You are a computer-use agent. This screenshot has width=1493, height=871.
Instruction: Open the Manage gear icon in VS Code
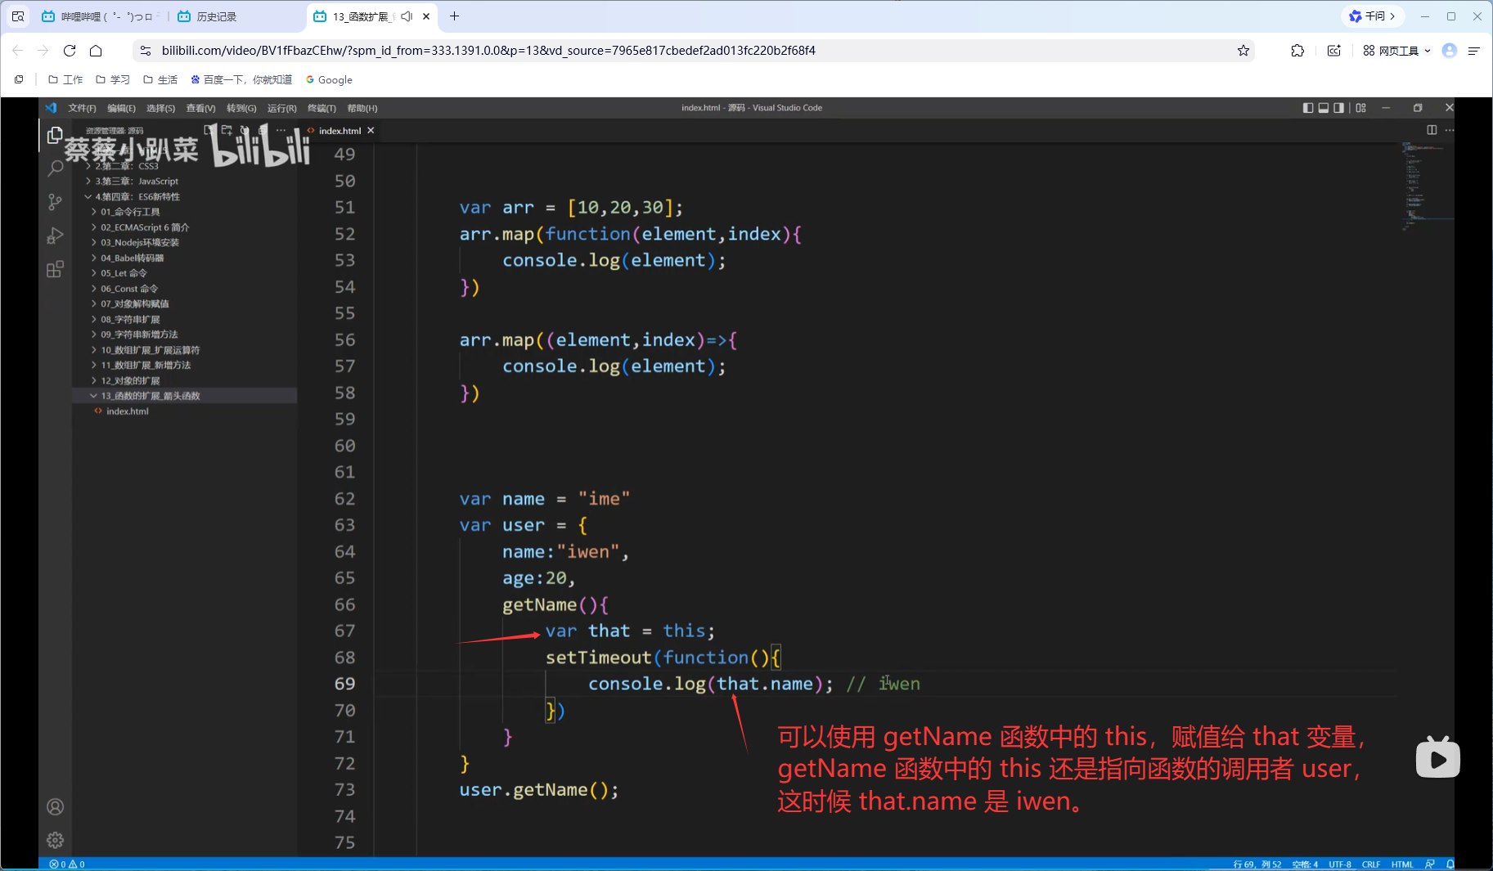[55, 840]
